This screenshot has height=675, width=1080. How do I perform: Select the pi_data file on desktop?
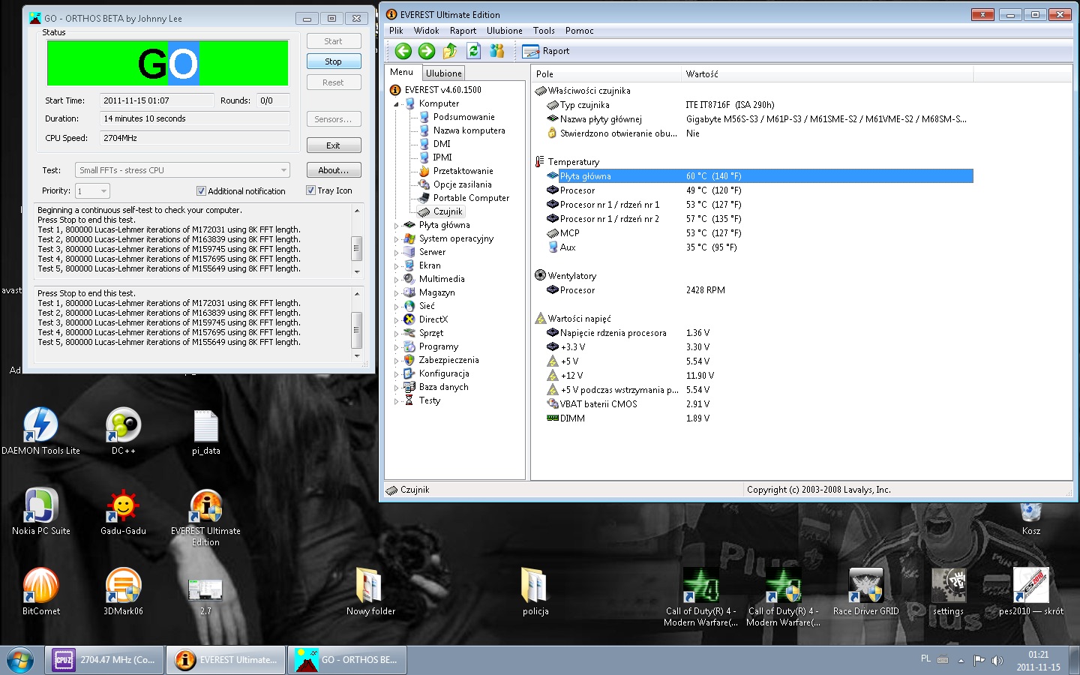coord(205,431)
